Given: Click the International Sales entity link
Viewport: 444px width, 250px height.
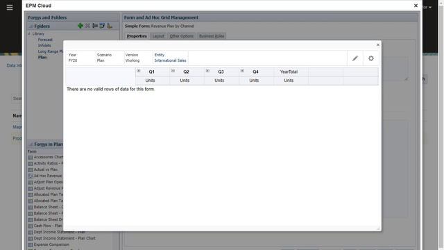Looking at the screenshot, I should click(x=170, y=60).
